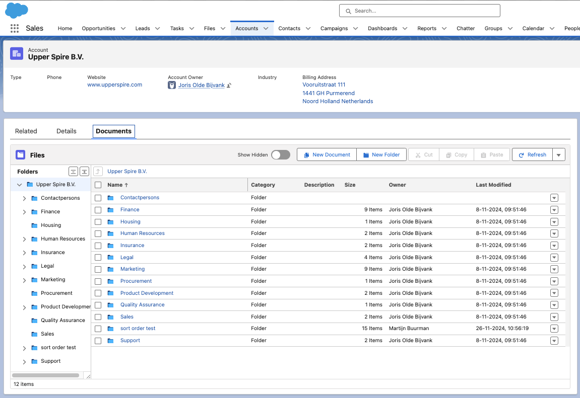Click the Sales folder icon in tree

pyautogui.click(x=34, y=334)
